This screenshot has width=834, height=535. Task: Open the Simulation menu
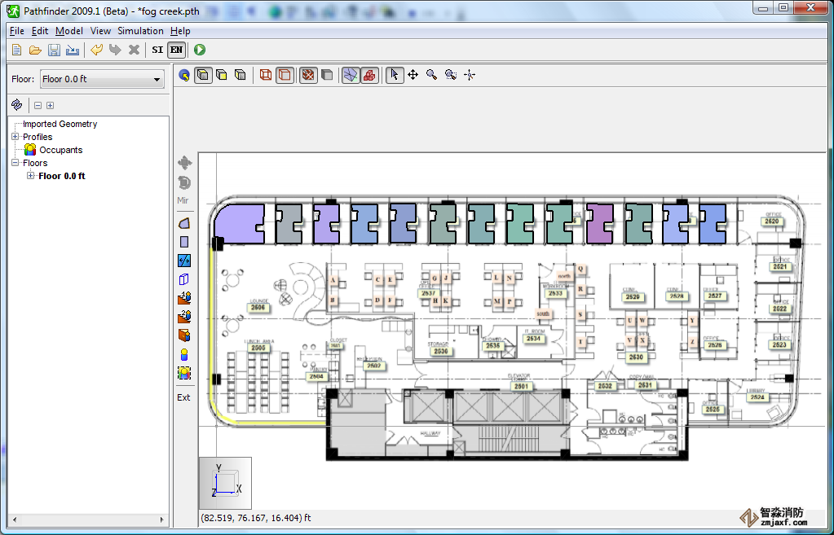140,31
